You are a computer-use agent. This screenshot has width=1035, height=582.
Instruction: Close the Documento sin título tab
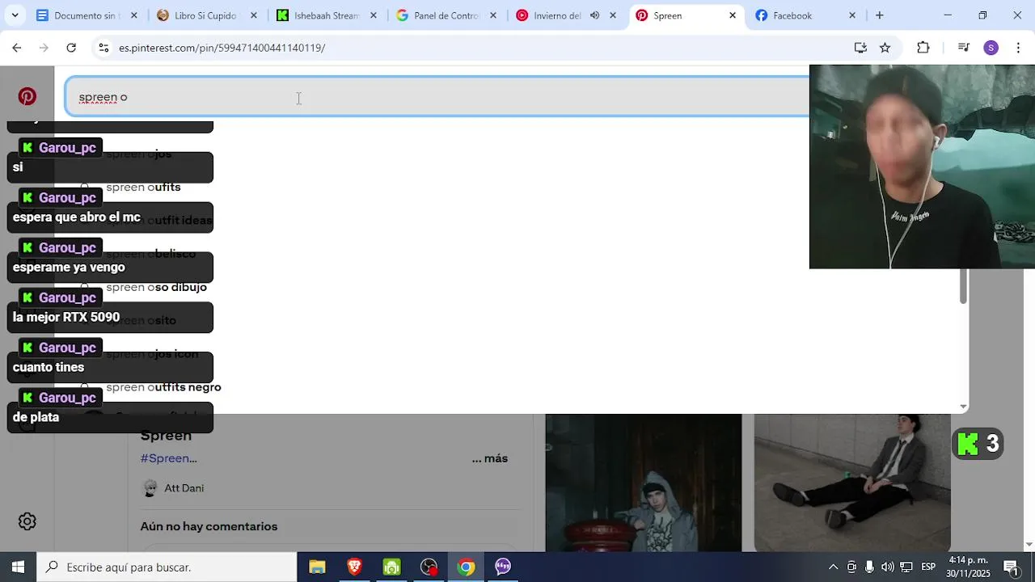134,15
